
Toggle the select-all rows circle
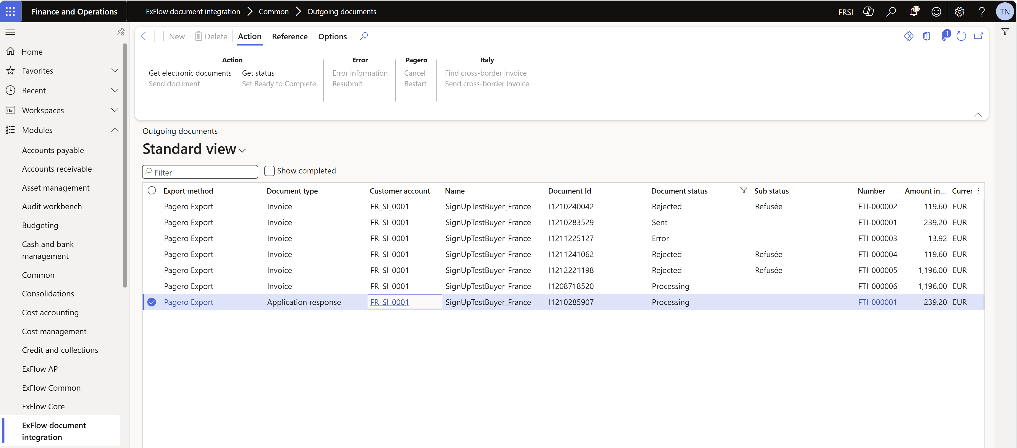click(x=151, y=191)
